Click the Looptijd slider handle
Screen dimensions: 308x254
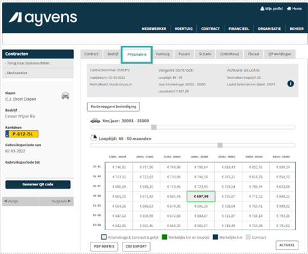click(220, 146)
